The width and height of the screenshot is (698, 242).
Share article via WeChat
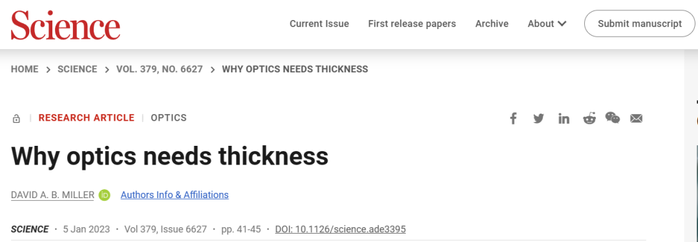click(x=613, y=118)
